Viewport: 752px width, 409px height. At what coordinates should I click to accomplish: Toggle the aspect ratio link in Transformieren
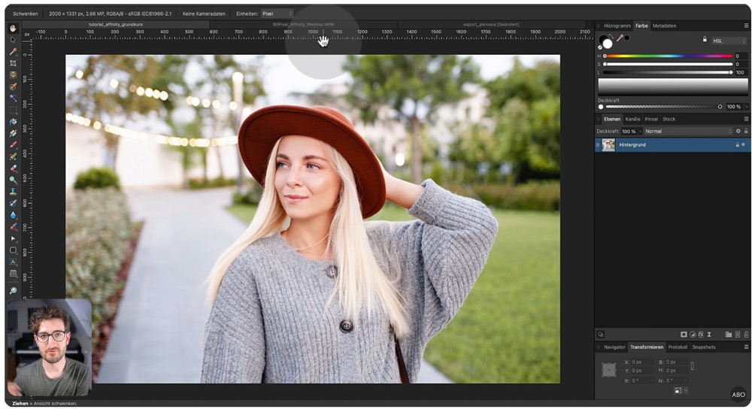tap(693, 366)
